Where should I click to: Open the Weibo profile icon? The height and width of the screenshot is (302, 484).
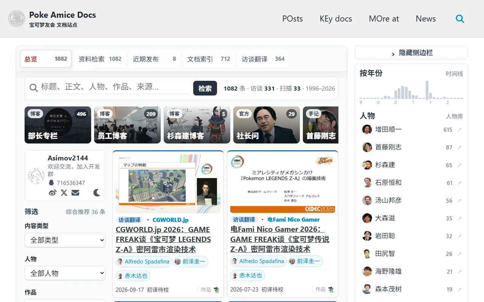[53, 193]
